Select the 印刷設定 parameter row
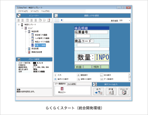This screenshot has width=148, height=115. [34, 65]
